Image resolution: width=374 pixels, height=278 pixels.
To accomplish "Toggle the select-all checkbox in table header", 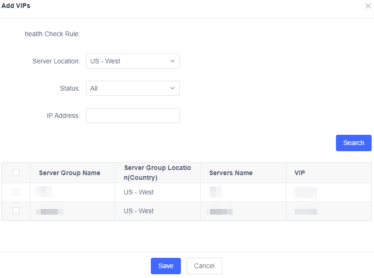I will coord(16,173).
